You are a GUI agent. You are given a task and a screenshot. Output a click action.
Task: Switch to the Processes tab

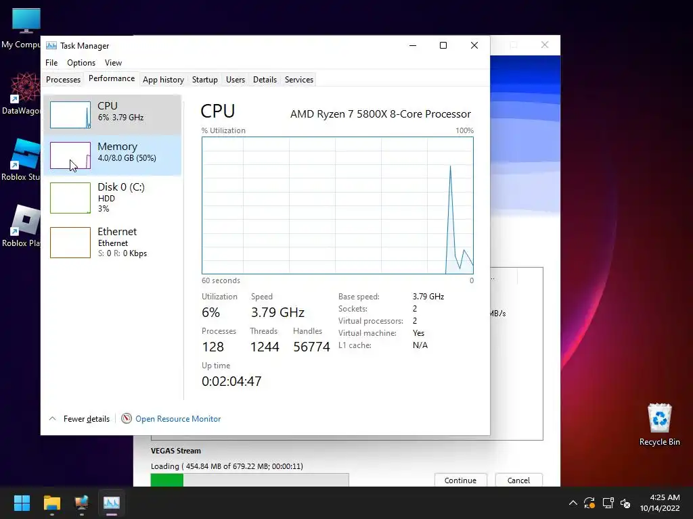pyautogui.click(x=63, y=80)
